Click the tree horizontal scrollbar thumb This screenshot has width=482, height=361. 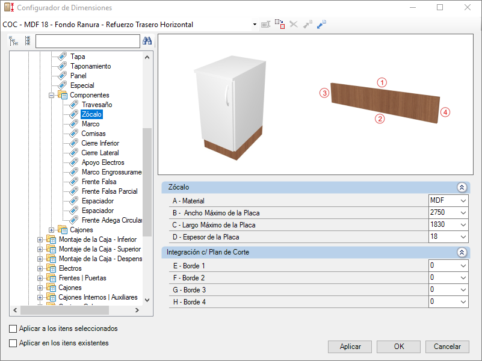[64, 310]
